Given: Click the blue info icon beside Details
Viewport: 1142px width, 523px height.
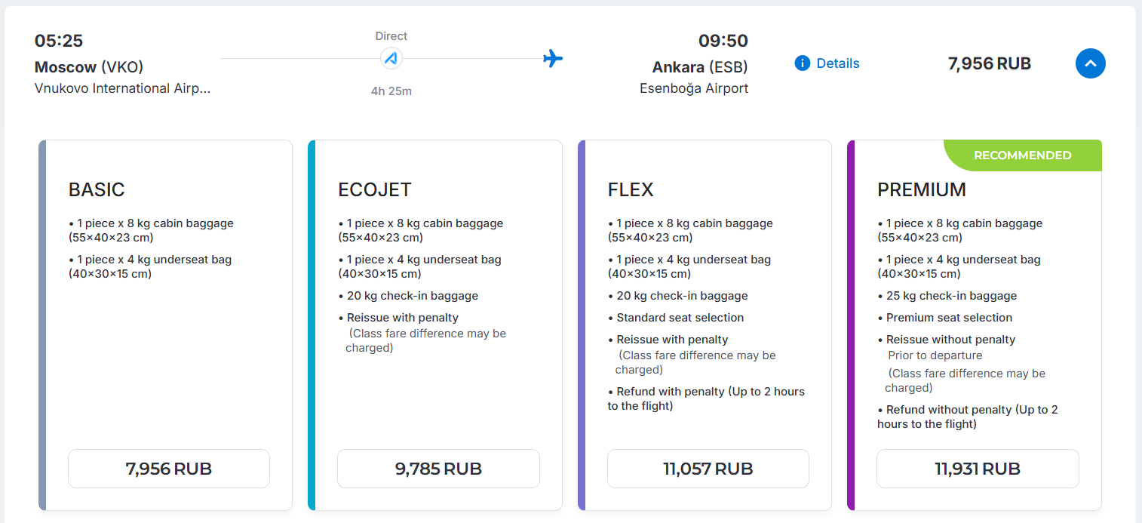Looking at the screenshot, I should (802, 63).
